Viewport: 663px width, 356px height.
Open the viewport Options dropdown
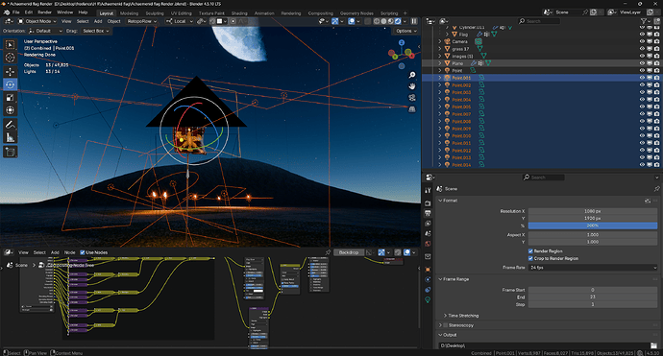405,31
